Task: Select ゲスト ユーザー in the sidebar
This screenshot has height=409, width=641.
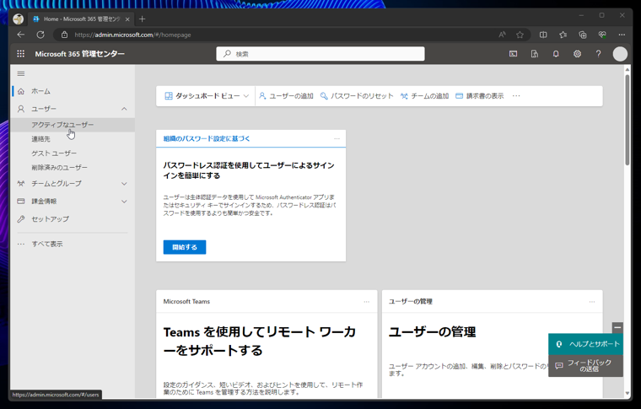Action: click(54, 153)
